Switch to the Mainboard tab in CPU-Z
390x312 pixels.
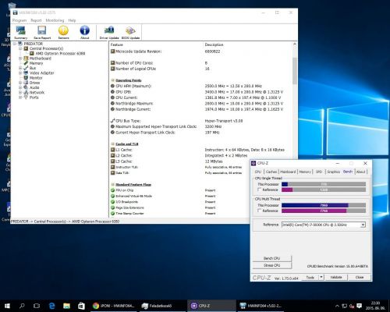288,172
